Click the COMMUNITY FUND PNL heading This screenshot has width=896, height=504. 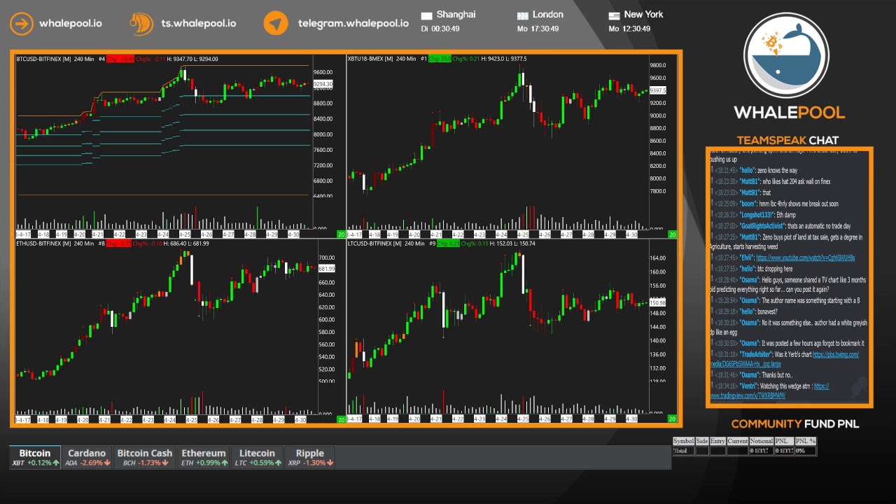[795, 423]
